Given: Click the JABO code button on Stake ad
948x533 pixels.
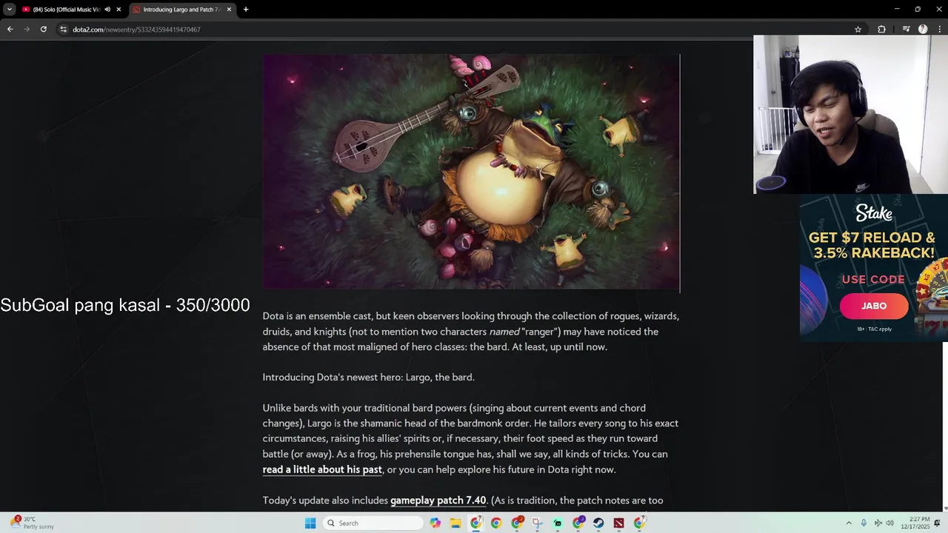Looking at the screenshot, I should [x=874, y=306].
